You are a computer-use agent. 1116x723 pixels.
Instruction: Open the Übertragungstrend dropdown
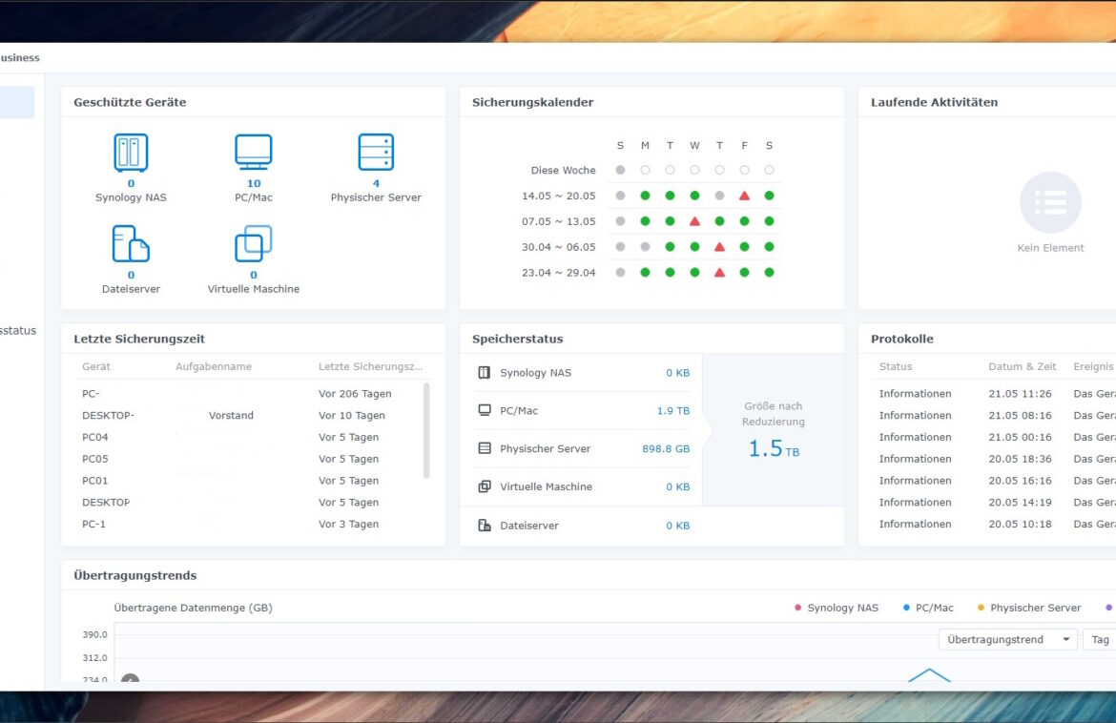(1007, 639)
